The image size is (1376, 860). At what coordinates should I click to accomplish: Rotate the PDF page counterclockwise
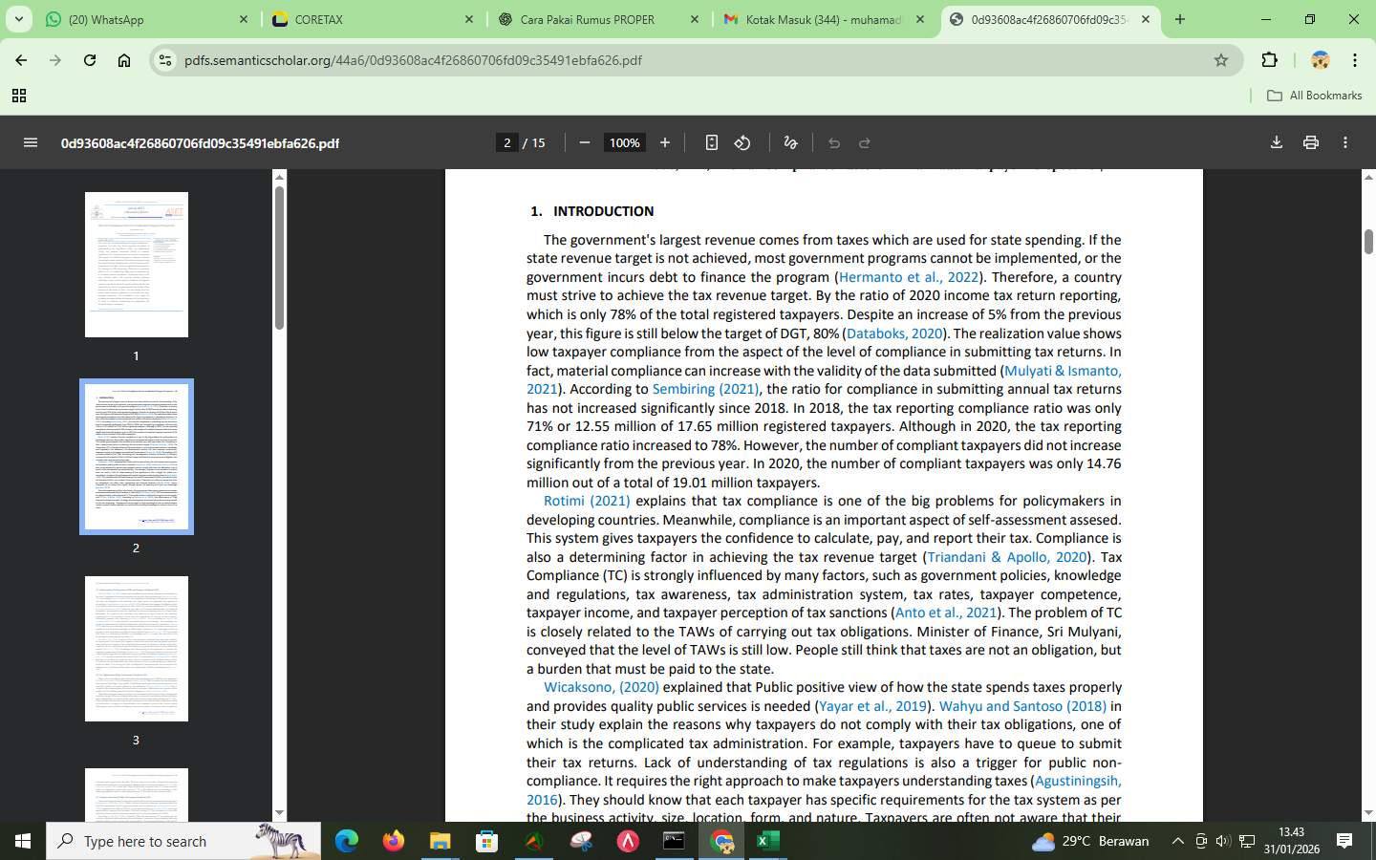click(x=743, y=142)
